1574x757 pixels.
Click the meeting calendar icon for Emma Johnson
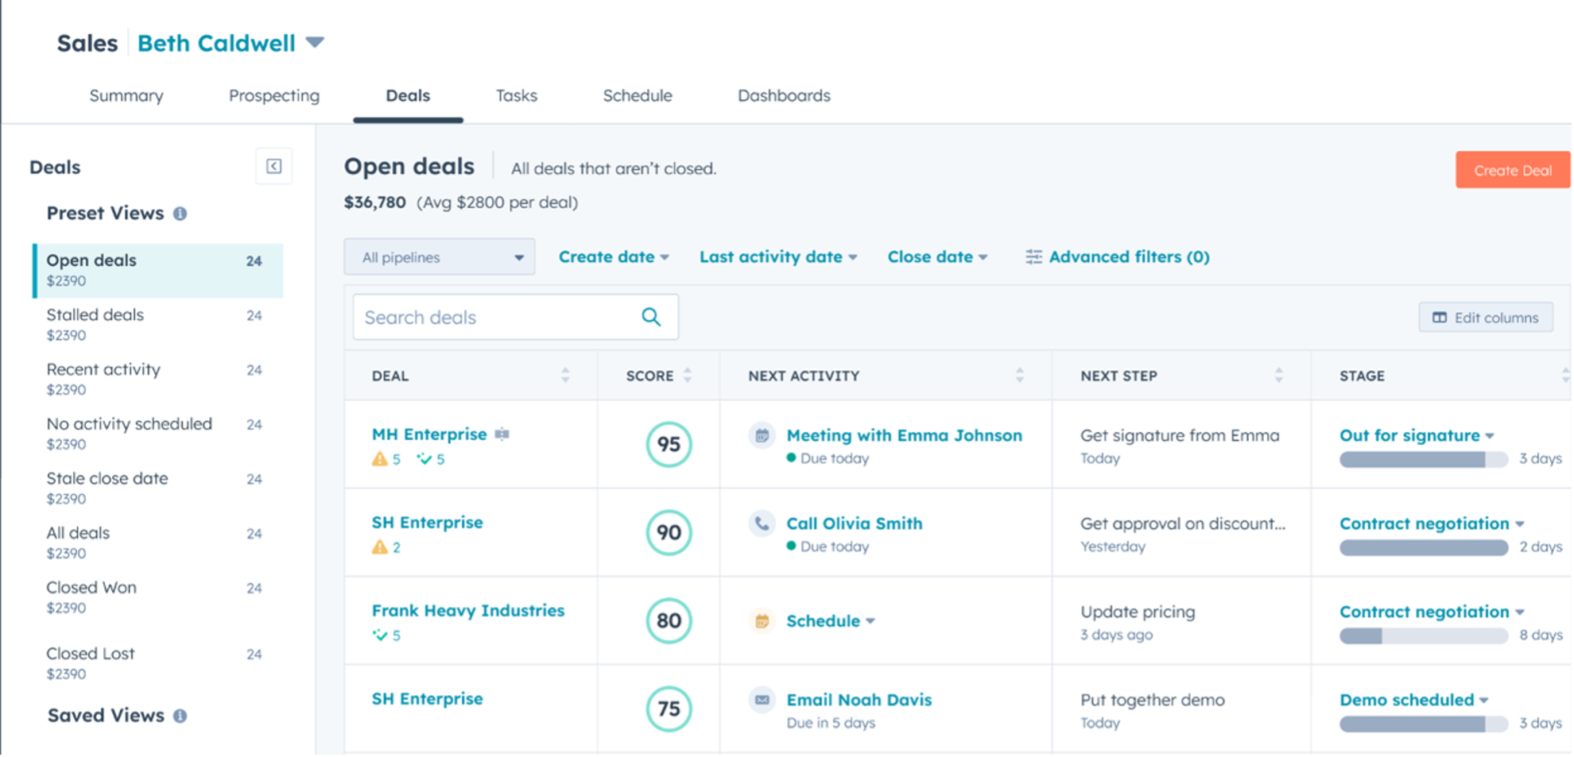click(x=762, y=435)
